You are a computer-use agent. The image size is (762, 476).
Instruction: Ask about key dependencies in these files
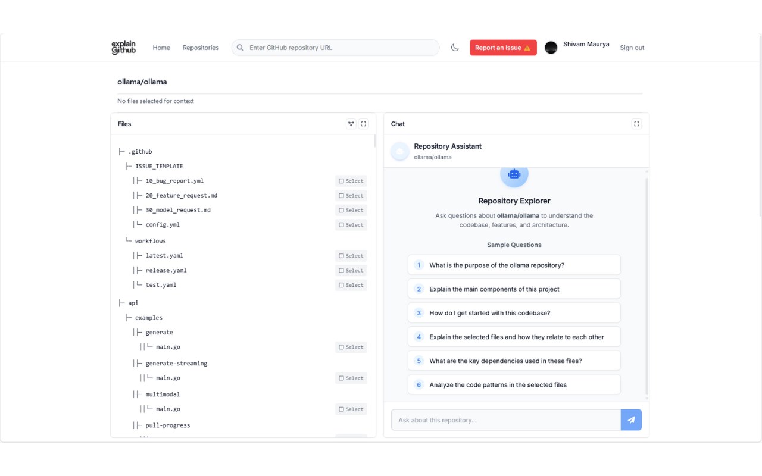coord(514,361)
